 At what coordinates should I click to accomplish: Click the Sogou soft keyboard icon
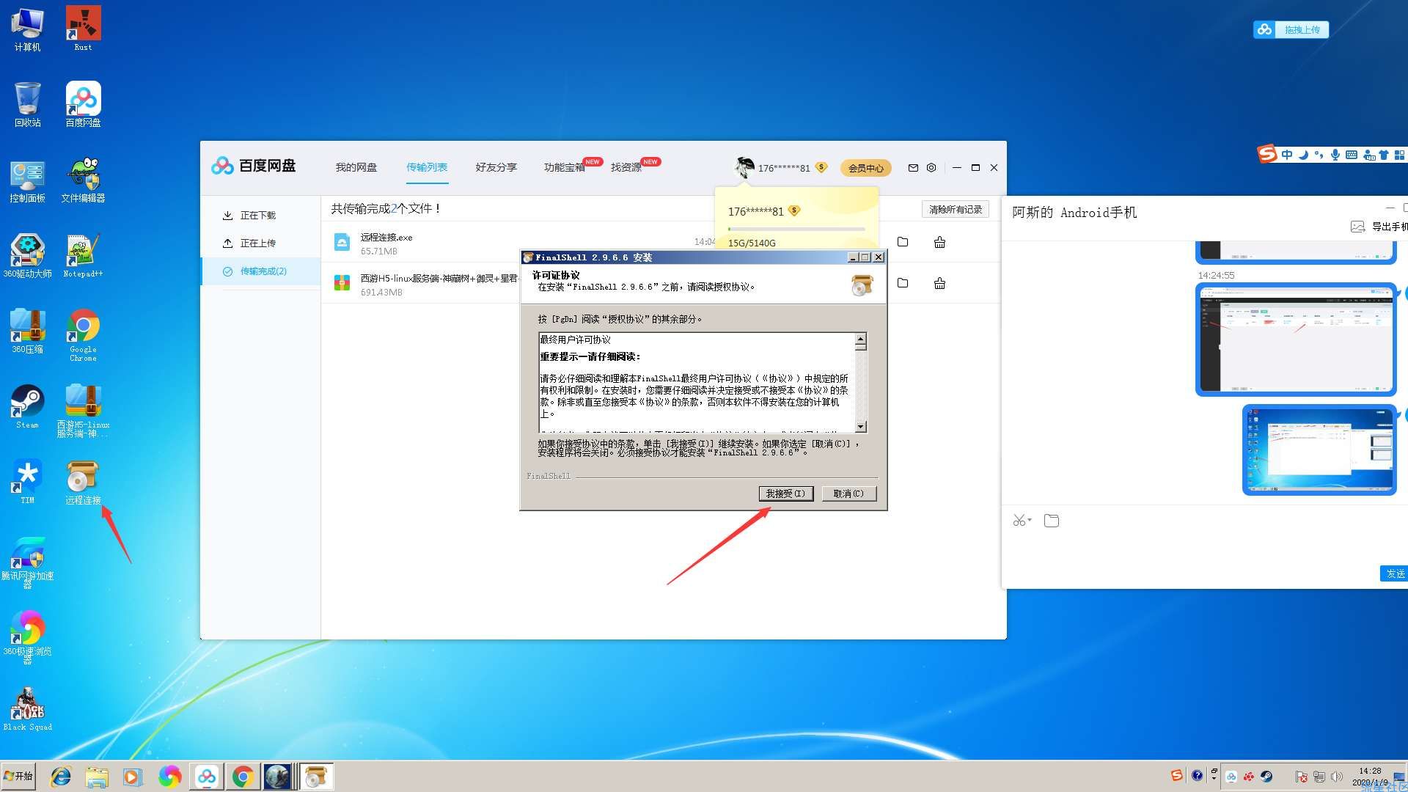coord(1352,155)
